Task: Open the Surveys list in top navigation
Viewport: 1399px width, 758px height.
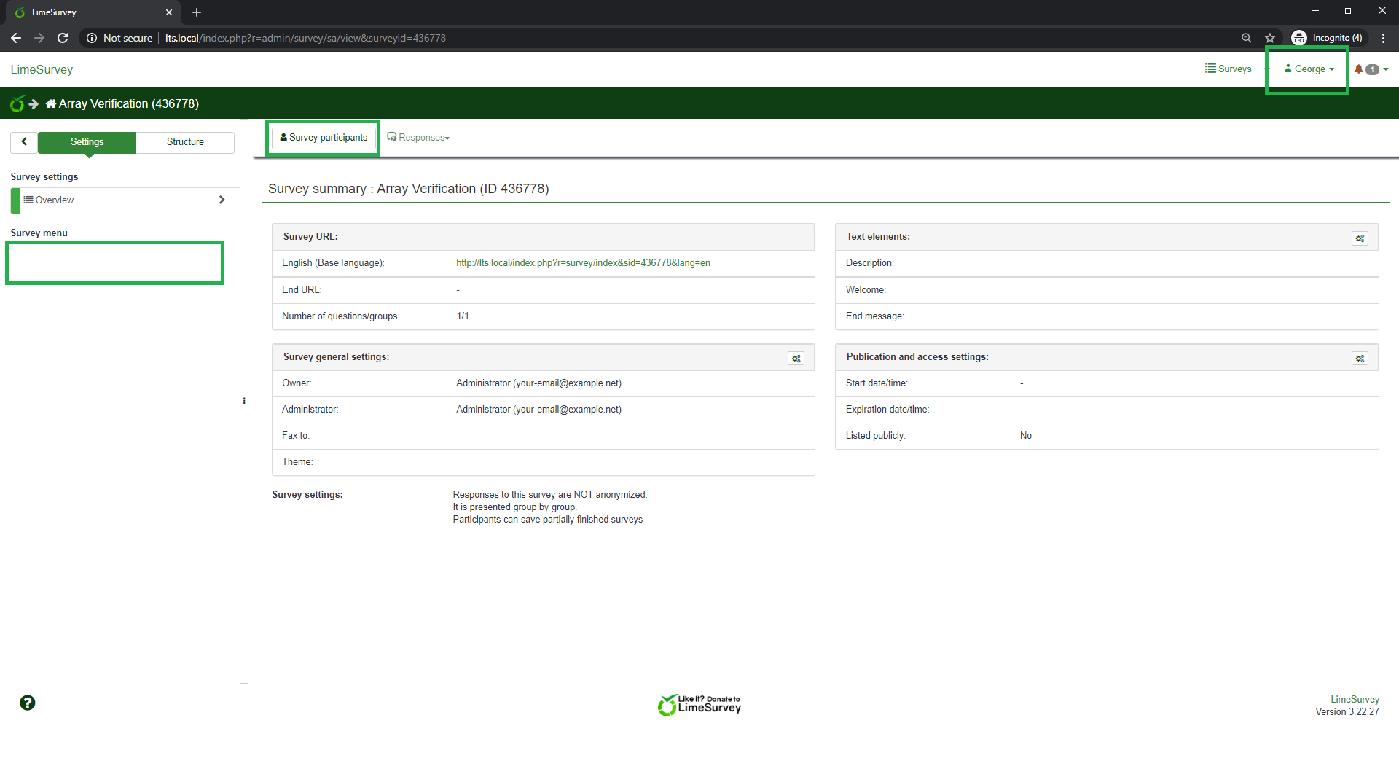Action: tap(1228, 69)
